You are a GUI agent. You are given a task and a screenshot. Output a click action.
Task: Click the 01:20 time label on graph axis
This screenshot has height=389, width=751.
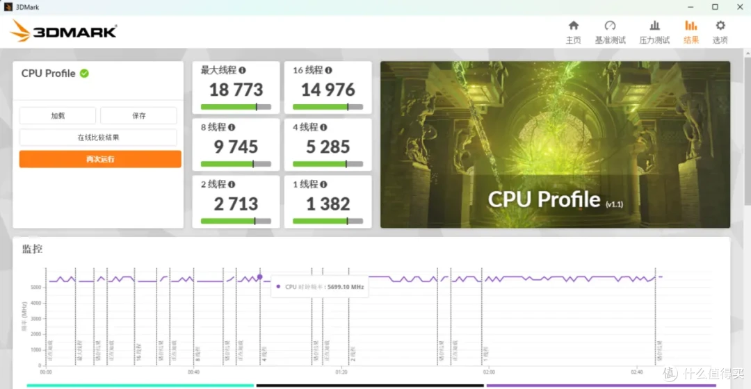(341, 372)
